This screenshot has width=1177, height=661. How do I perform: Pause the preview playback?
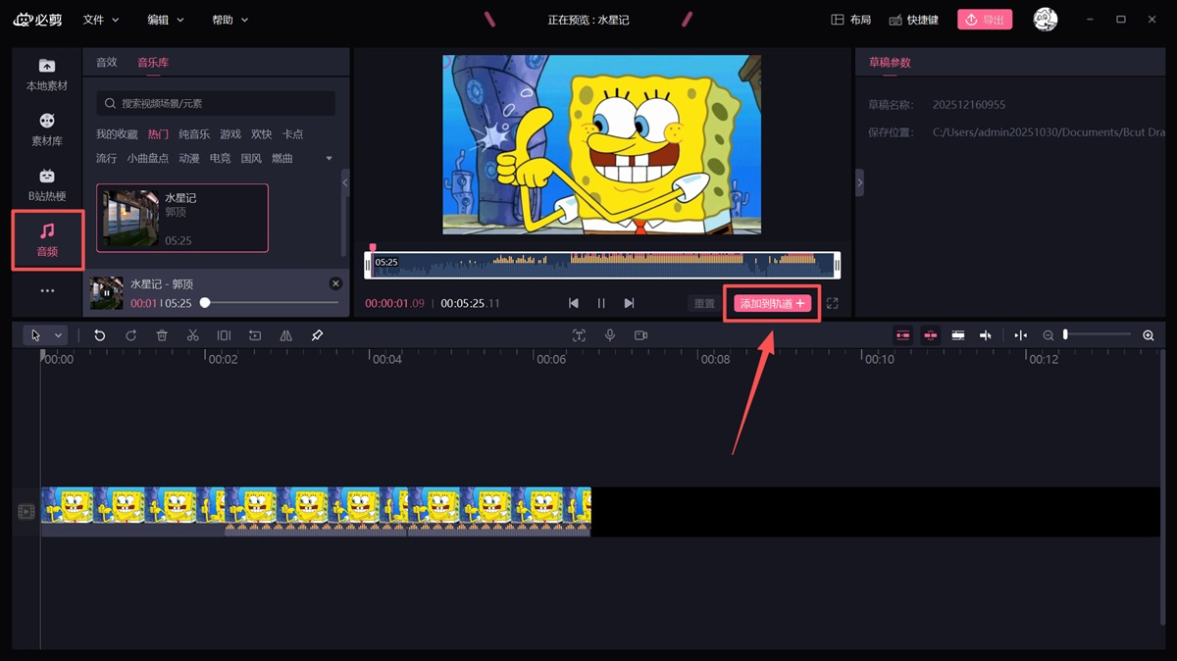pos(601,304)
